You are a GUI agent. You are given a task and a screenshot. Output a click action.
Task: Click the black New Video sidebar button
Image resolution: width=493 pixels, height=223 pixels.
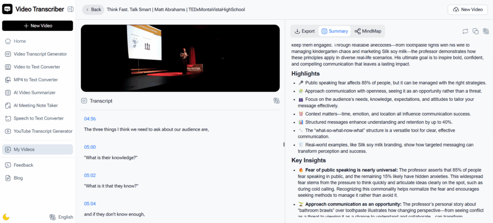(38, 26)
